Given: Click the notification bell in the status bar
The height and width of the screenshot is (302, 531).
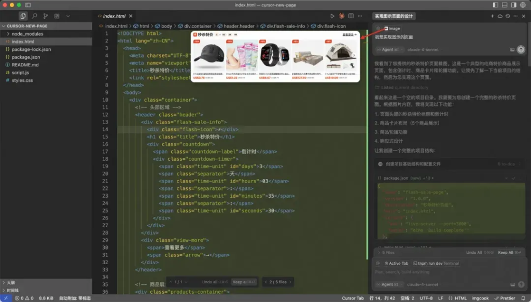Looking at the screenshot, I should (523, 298).
